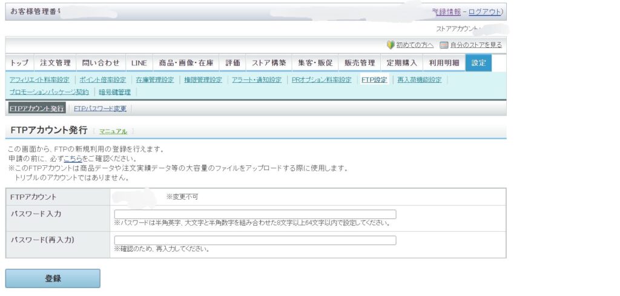Select 在庫管理設定 in the settings submenu
Screen dimensions: 620x296
tap(154, 80)
